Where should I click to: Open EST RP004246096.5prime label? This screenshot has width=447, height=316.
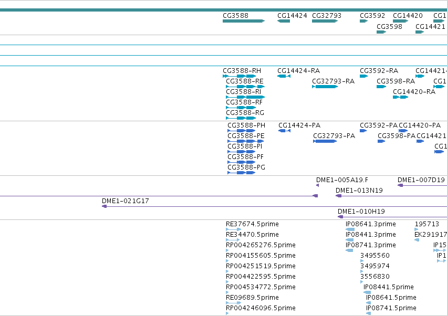[261, 309]
